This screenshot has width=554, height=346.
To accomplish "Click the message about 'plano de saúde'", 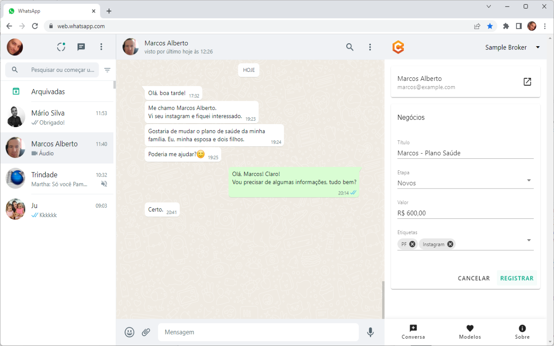I will (214, 135).
